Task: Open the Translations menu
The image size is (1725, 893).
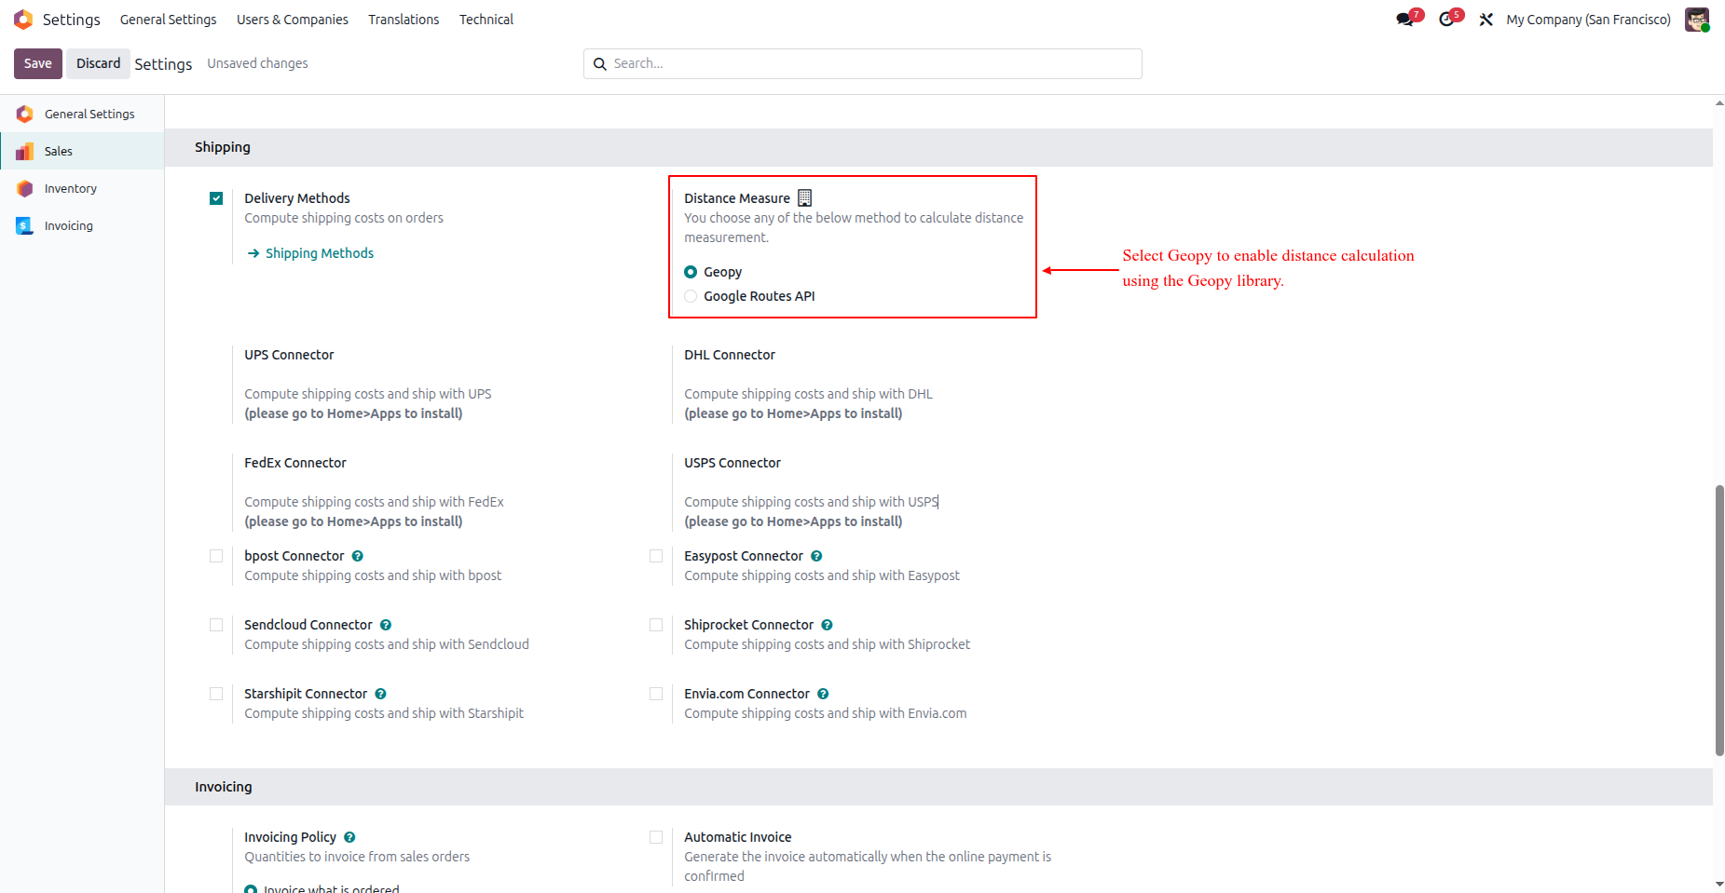Action: click(404, 20)
